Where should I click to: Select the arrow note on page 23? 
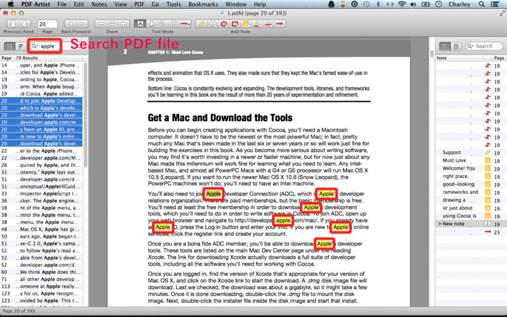[x=470, y=232]
